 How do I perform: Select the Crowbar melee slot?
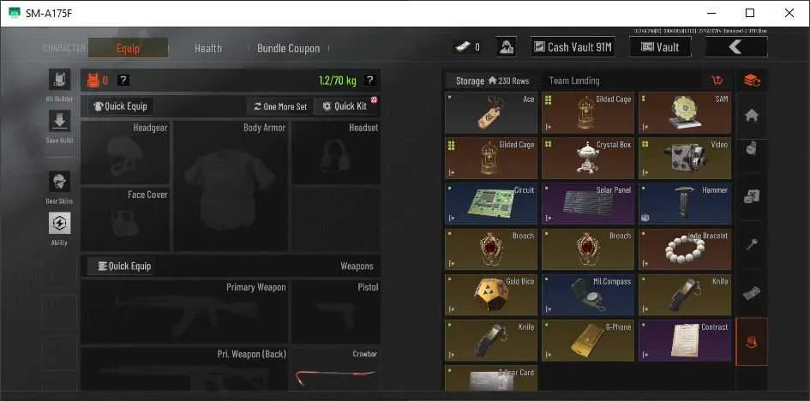(x=336, y=368)
